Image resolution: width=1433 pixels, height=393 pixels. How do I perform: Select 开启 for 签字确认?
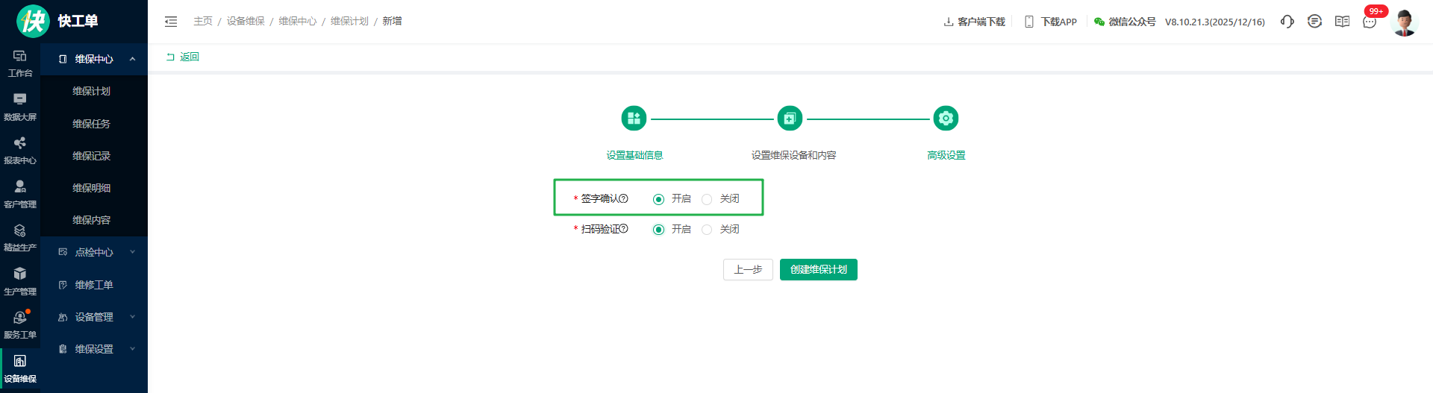click(658, 199)
